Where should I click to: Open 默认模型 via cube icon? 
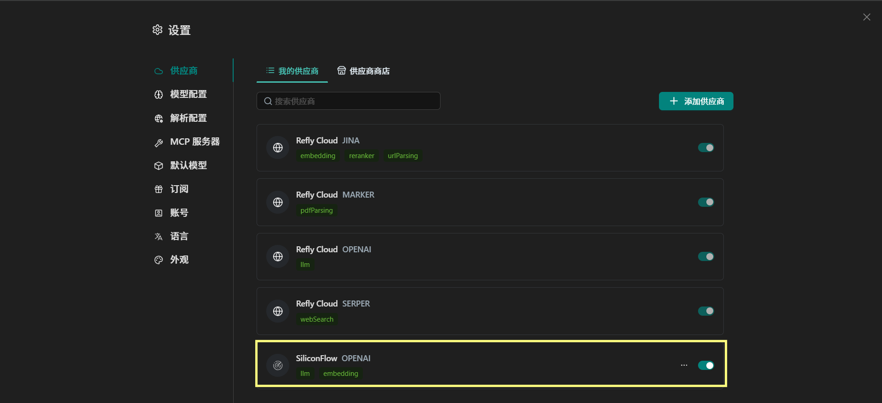(x=159, y=165)
